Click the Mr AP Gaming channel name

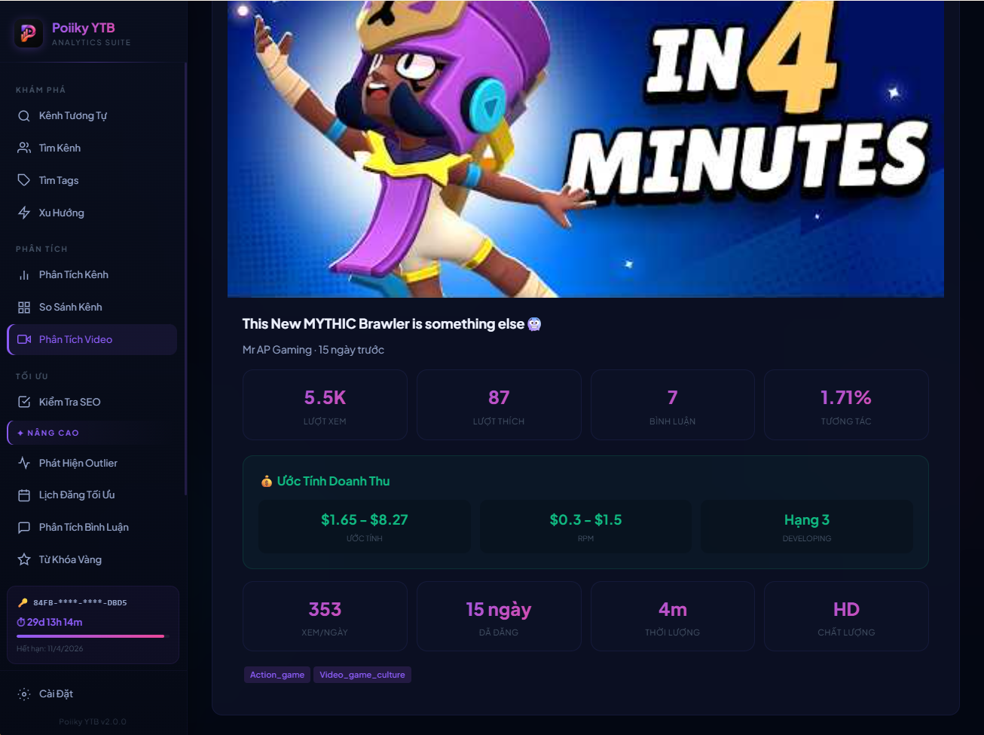tap(277, 350)
